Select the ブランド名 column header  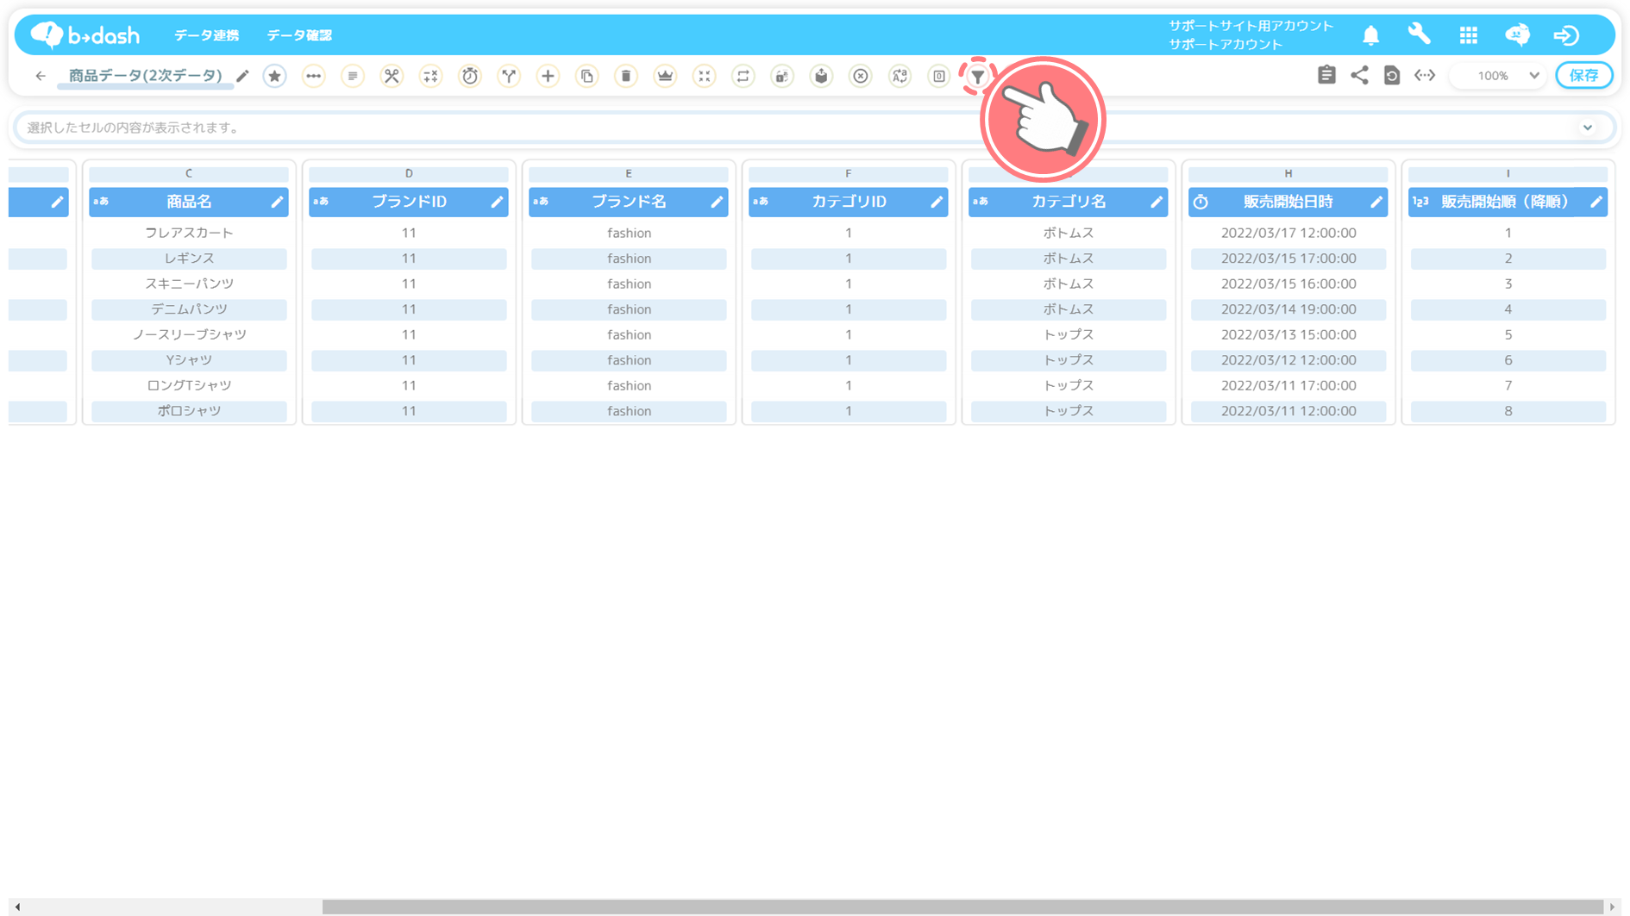629,202
